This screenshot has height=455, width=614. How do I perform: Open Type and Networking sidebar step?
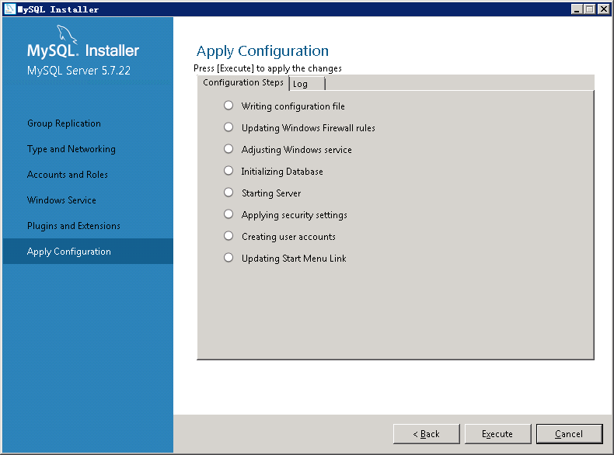72,149
